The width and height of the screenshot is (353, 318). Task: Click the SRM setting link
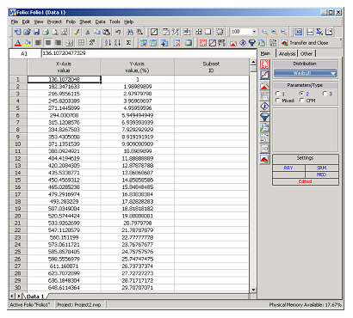(x=322, y=168)
